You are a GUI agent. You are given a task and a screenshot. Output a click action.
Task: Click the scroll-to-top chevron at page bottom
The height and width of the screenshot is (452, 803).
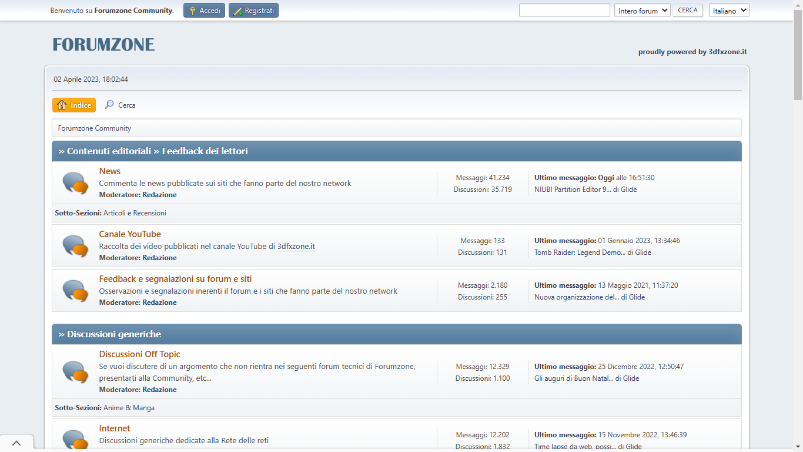tap(16, 443)
